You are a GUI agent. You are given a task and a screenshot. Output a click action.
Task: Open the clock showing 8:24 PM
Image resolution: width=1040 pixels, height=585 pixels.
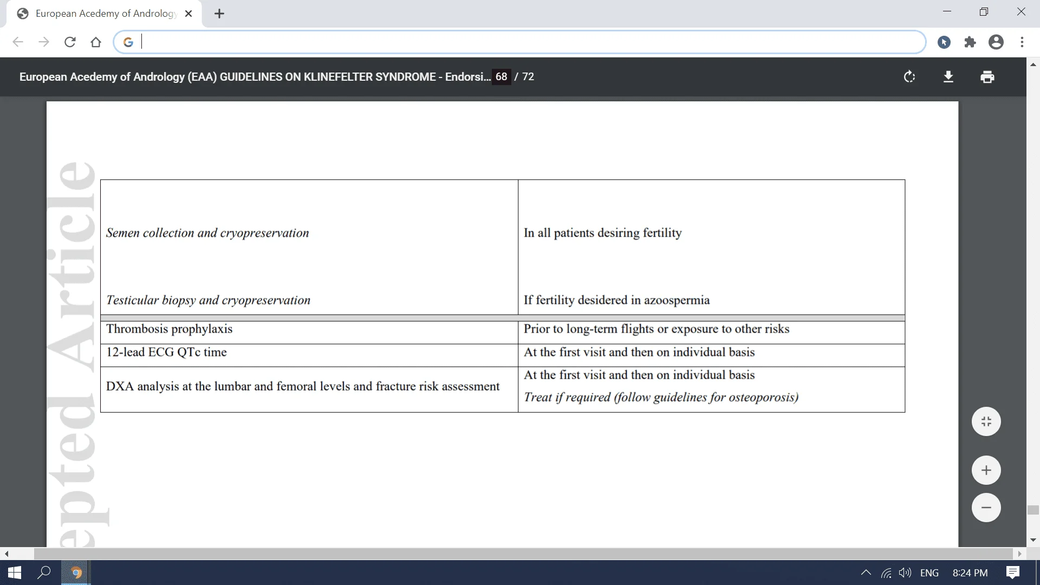970,573
